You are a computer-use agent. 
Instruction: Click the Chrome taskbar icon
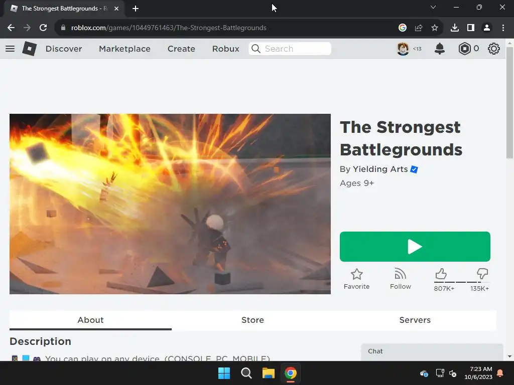(291, 373)
